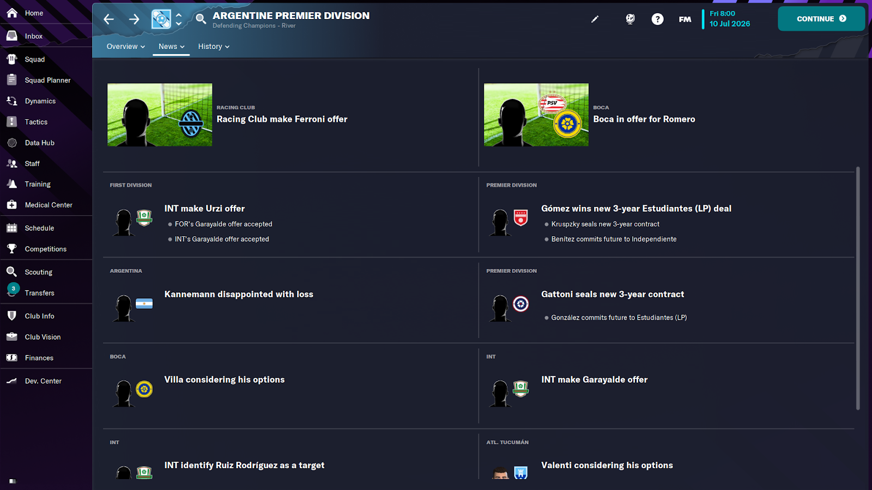Select Finances in the sidebar menu
This screenshot has height=490, width=872.
point(39,358)
